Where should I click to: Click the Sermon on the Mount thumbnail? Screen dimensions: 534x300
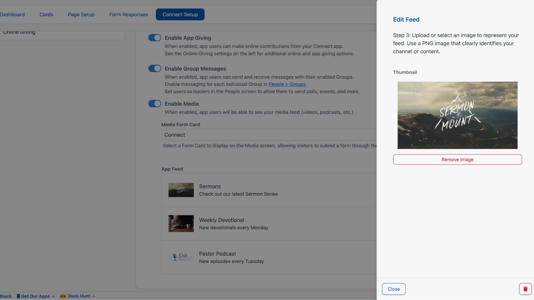tap(458, 115)
